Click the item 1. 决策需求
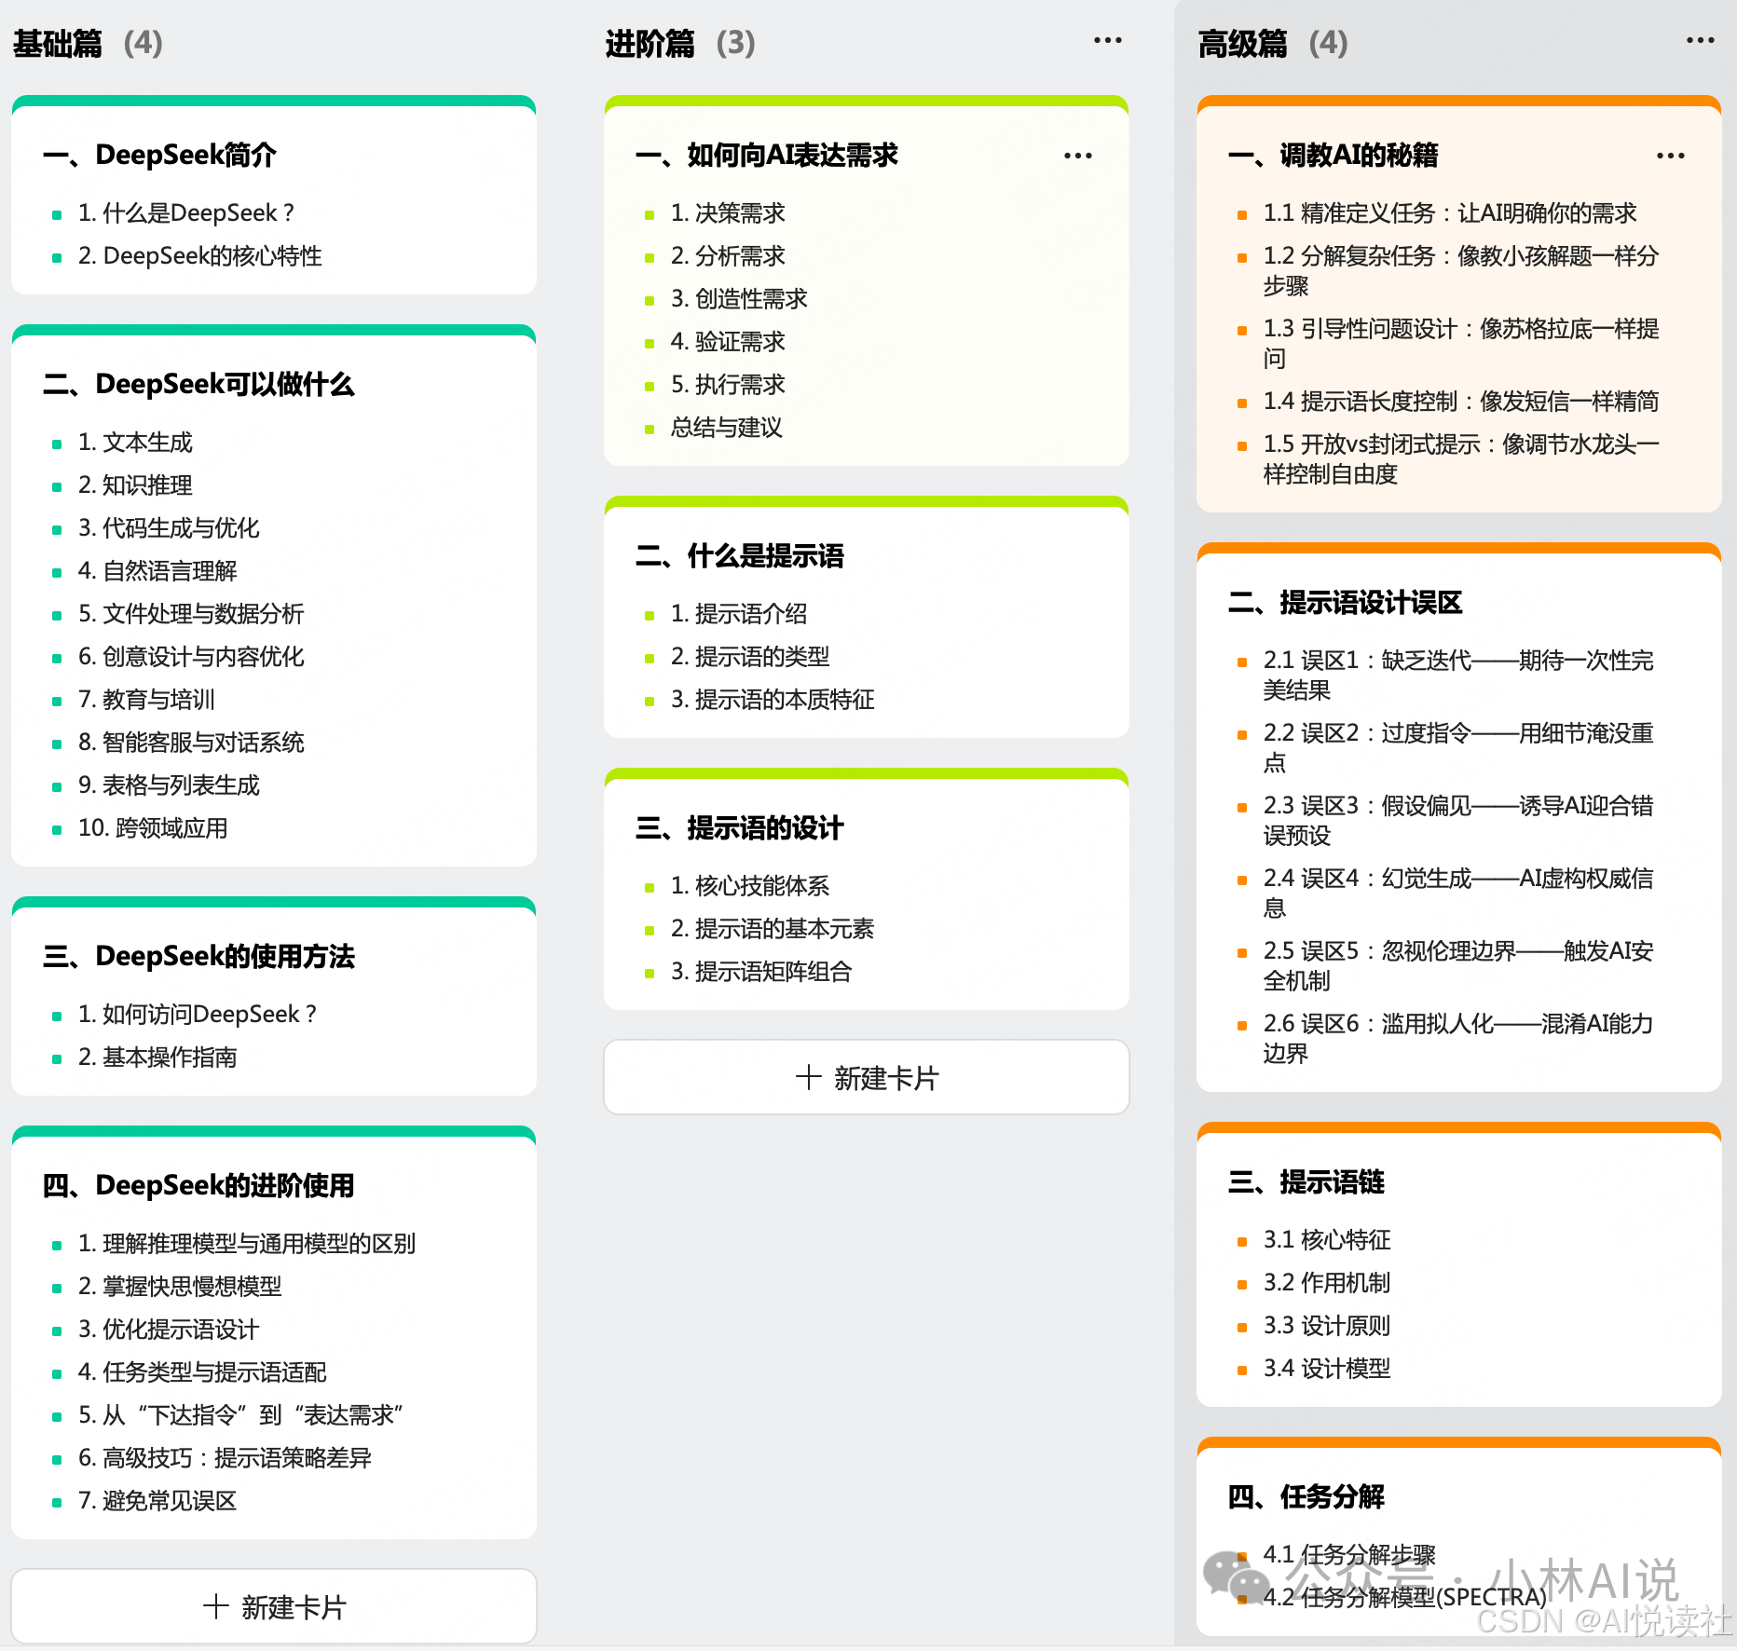1737x1651 pixels. [x=728, y=213]
